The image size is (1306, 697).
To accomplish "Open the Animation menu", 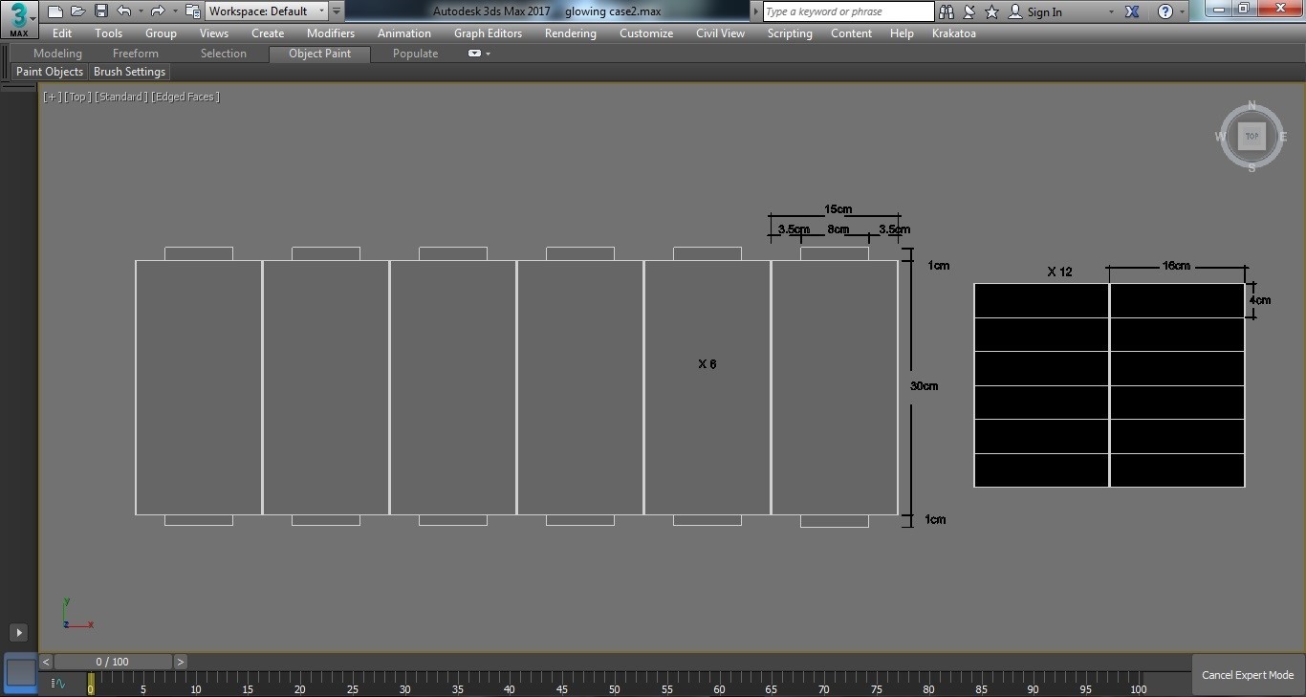I will click(x=404, y=33).
